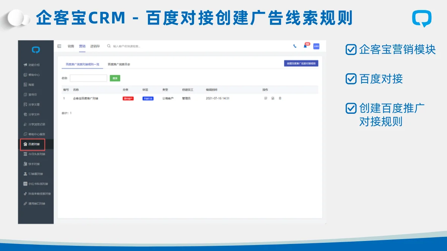447x251 pixels.
Task: Click the rule name 企客宝百度推广对接
Action: (x=86, y=99)
